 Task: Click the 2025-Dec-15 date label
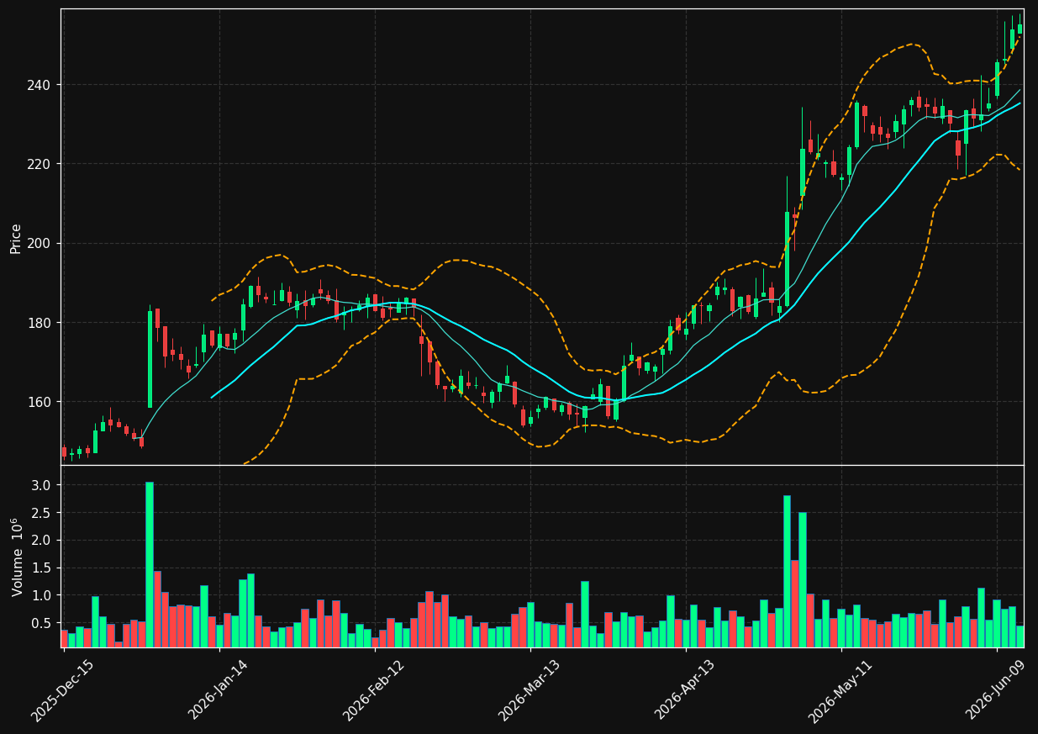click(x=63, y=689)
